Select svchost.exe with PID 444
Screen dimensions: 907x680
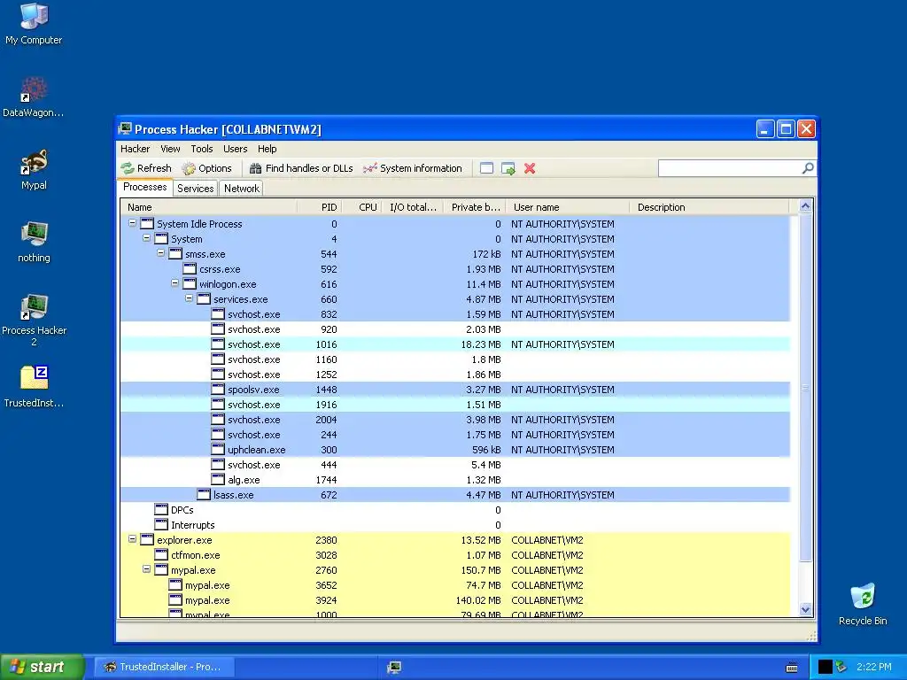coord(455,464)
